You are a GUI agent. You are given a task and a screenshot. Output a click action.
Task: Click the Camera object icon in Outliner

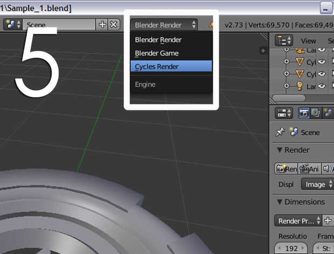[300, 51]
